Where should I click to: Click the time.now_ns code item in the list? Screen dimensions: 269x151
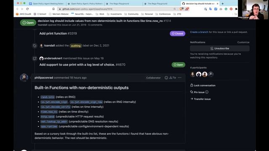coord(49,112)
